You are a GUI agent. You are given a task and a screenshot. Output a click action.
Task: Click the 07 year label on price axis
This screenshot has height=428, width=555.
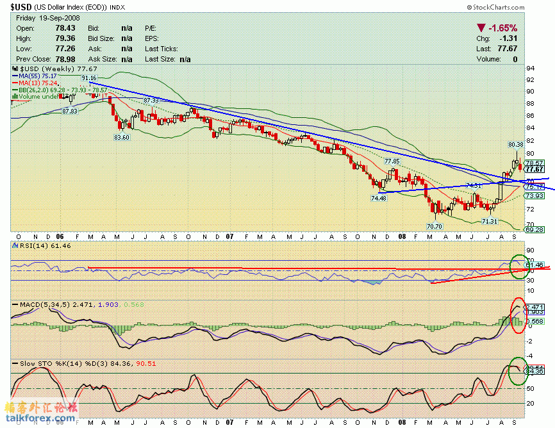click(x=229, y=236)
